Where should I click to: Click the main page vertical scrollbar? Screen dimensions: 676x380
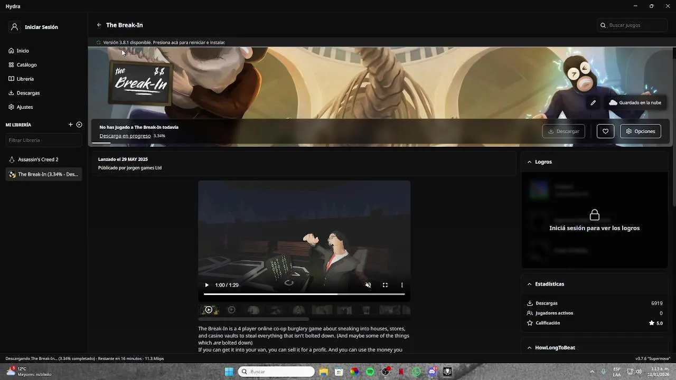(x=674, y=127)
